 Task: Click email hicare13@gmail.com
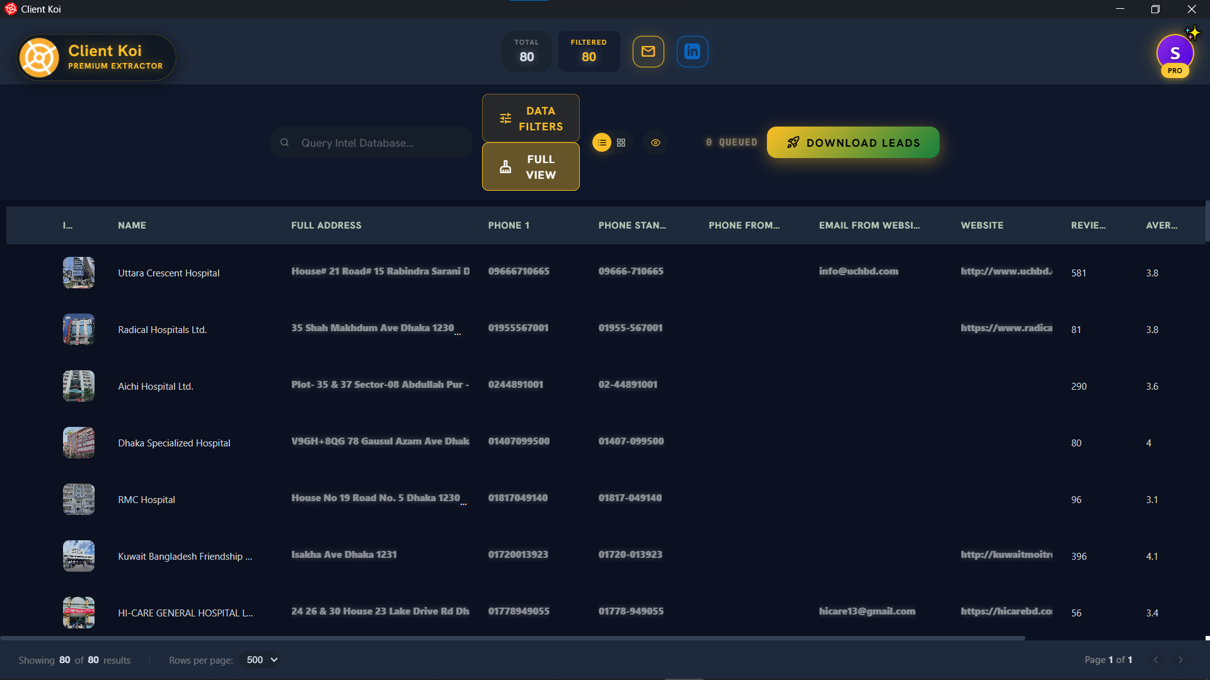pos(867,611)
